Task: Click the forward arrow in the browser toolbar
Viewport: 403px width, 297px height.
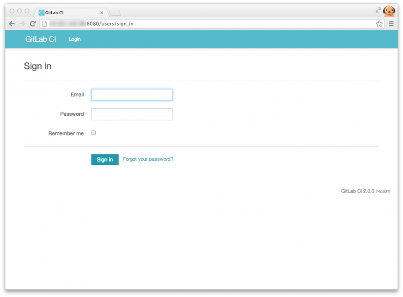Action: 22,23
